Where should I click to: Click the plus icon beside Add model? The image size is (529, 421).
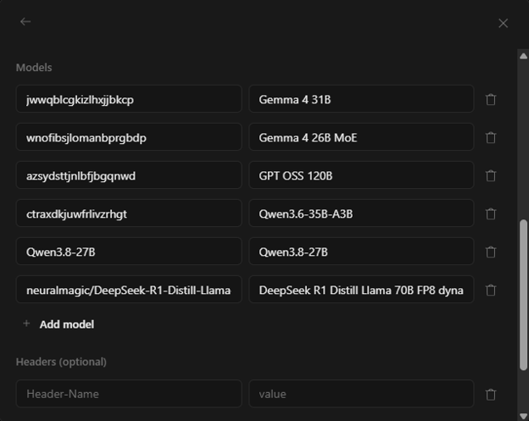(26, 324)
